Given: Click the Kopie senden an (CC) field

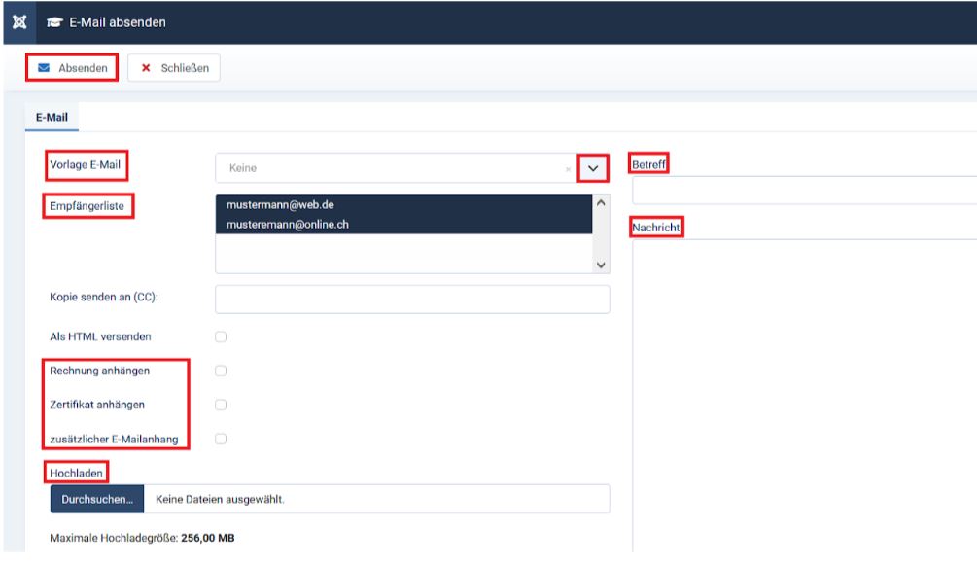Looking at the screenshot, I should (x=412, y=300).
